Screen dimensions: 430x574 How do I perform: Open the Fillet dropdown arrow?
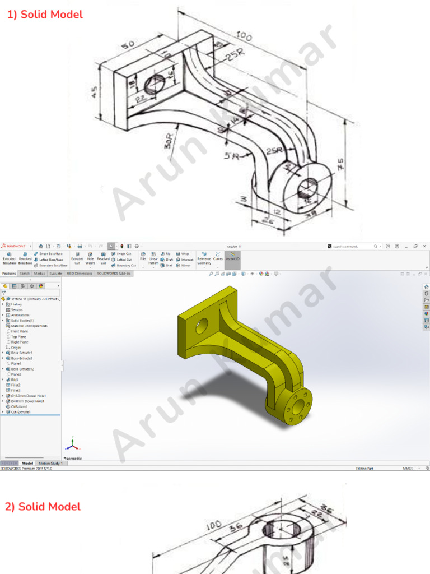143,267
